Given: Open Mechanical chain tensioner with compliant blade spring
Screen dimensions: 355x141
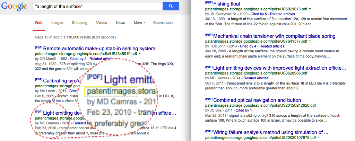Looking at the screenshot, I should point(275,36).
